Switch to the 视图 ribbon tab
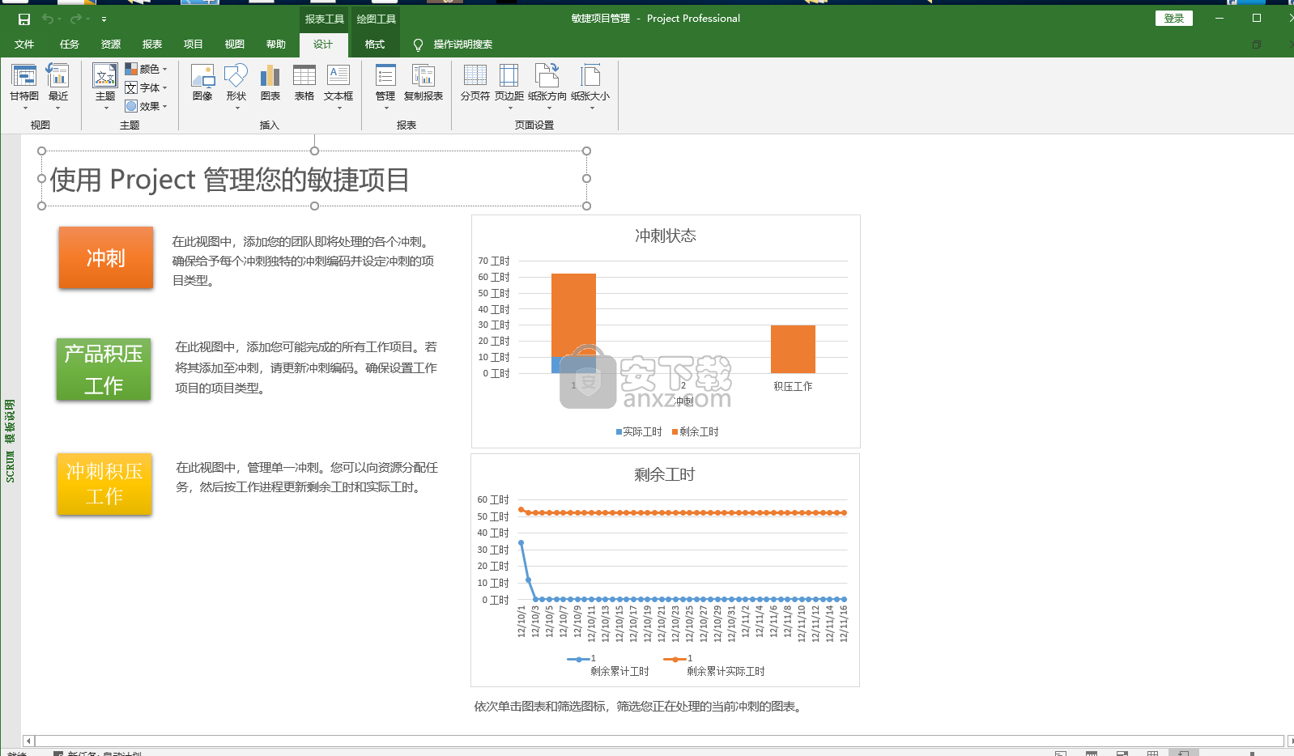 tap(235, 45)
